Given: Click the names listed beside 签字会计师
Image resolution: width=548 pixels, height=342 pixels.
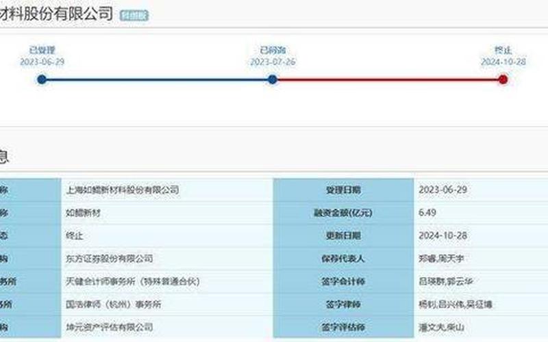Looking at the screenshot, I should [446, 281].
